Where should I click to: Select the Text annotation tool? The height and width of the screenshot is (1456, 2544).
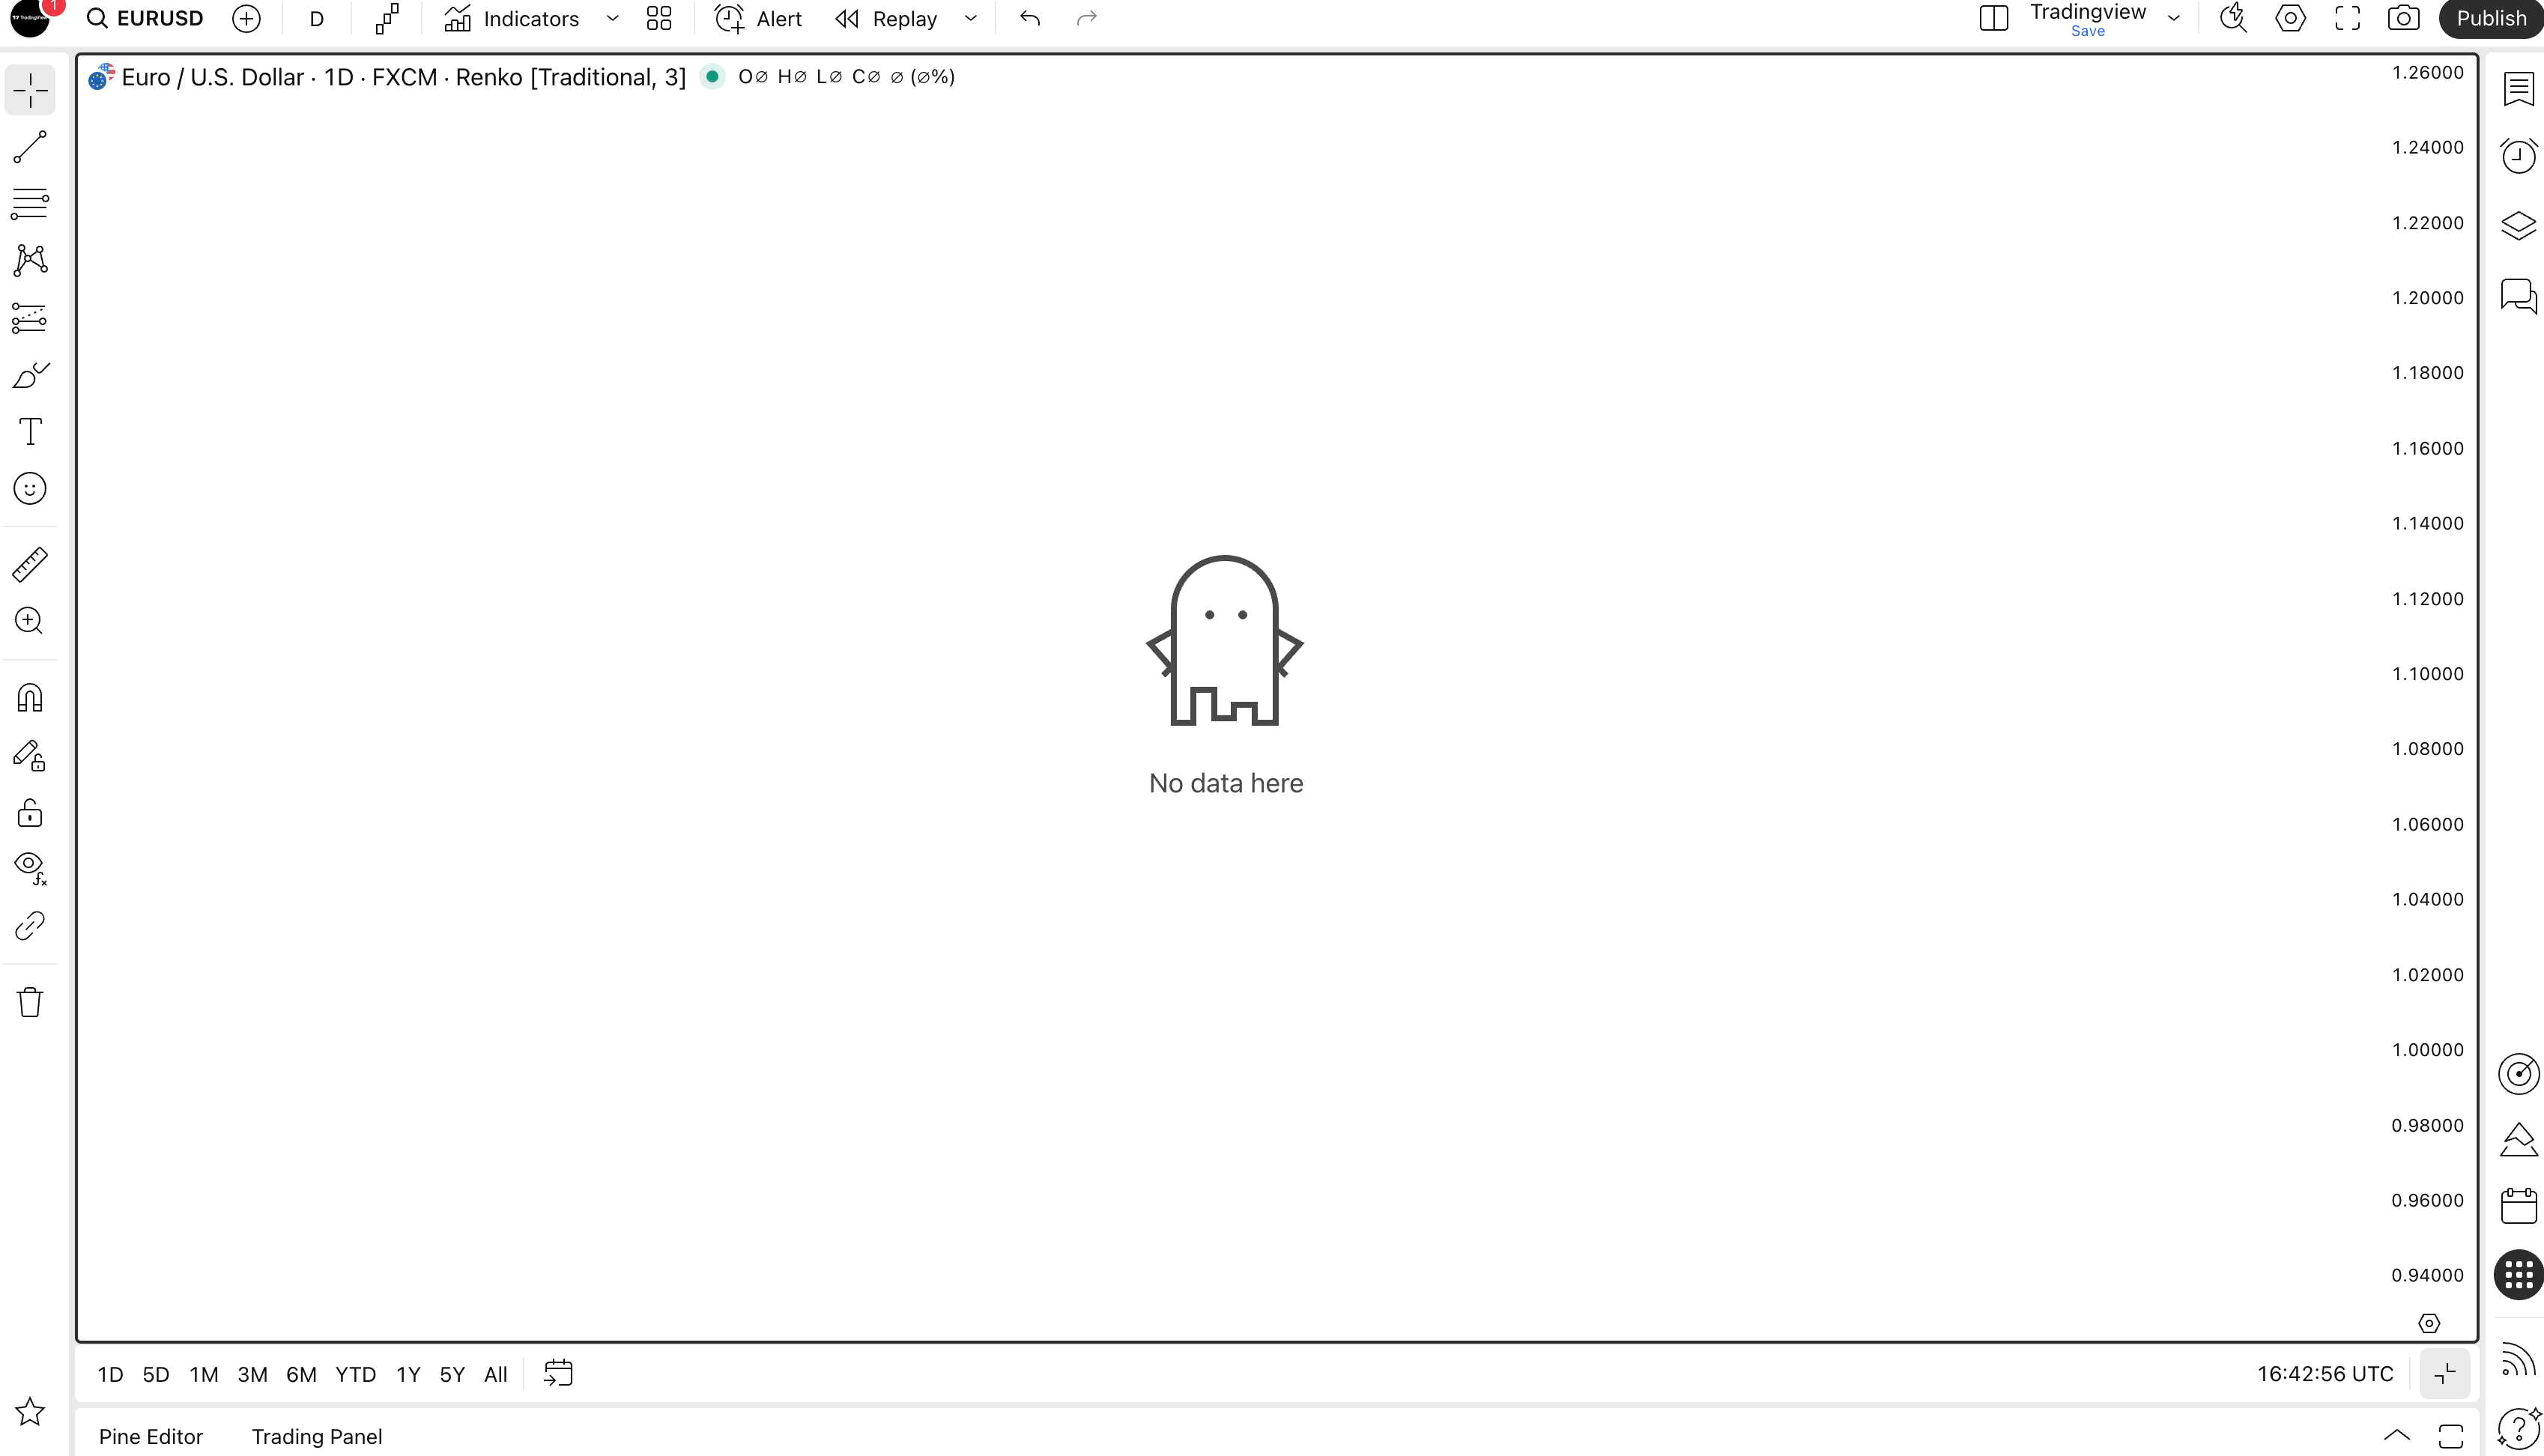point(30,432)
